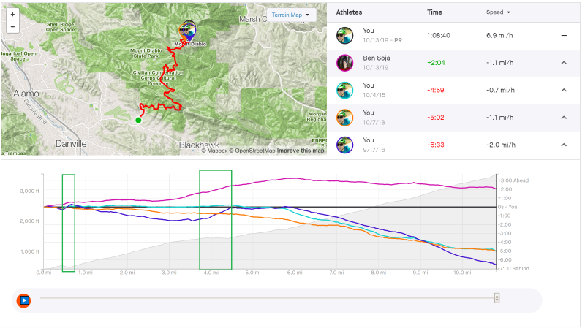585x331 pixels.
Task: Click the avatar on the 10/7/18 row
Action: [345, 117]
